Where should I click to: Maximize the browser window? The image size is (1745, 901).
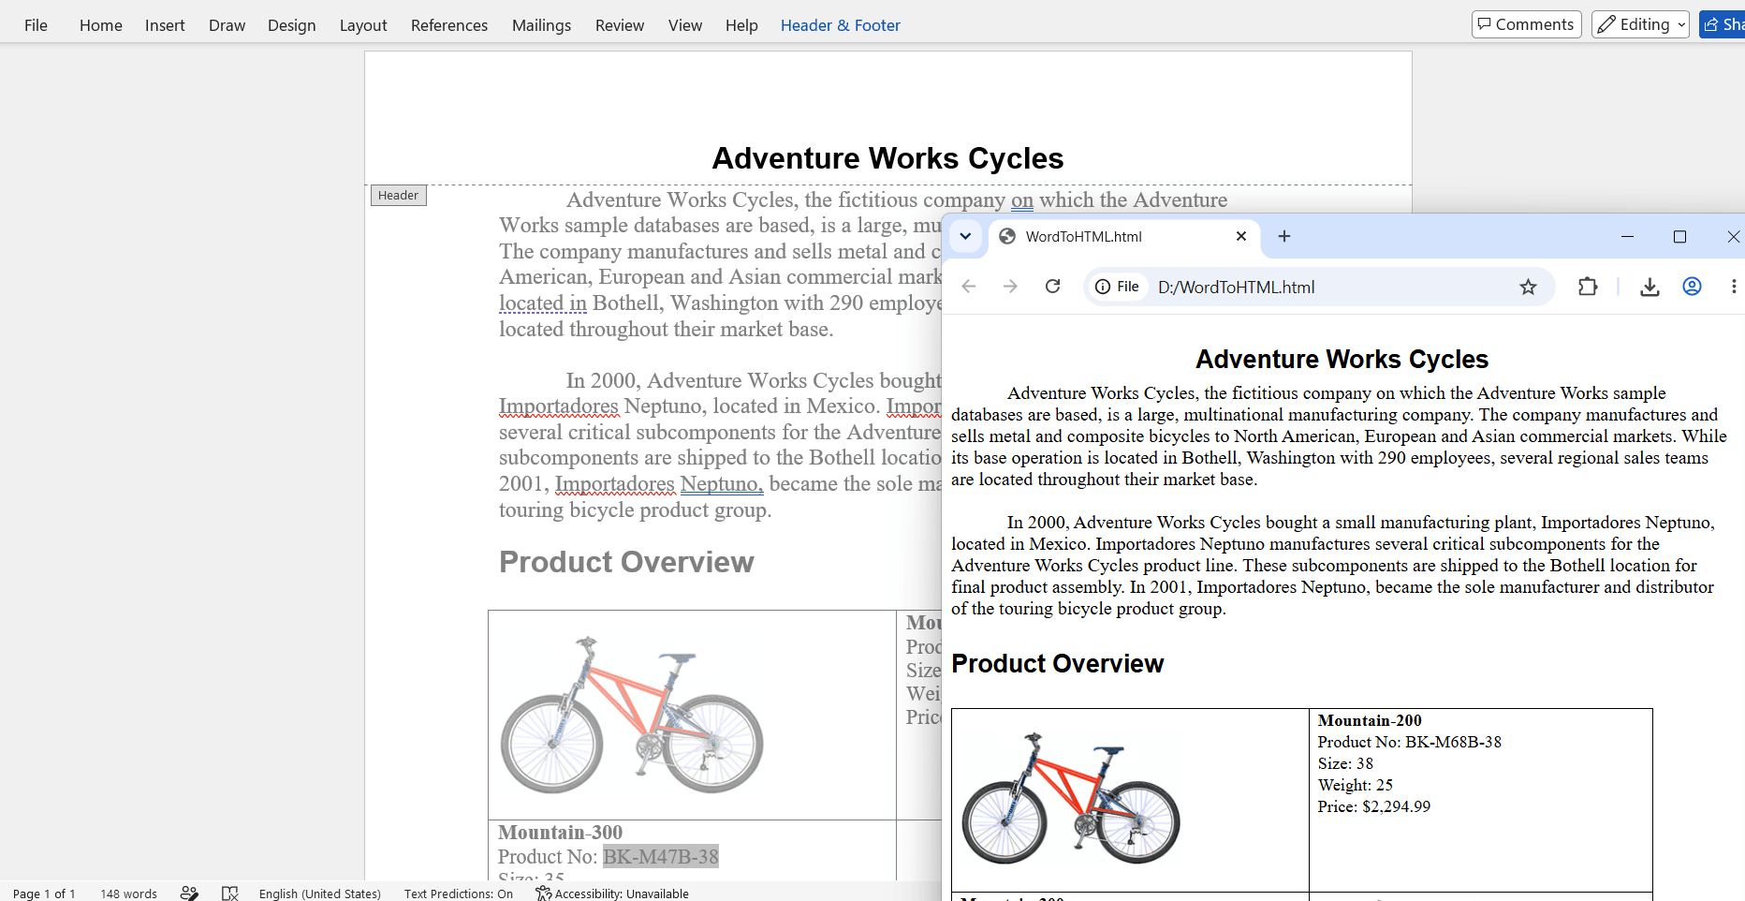[1679, 236]
